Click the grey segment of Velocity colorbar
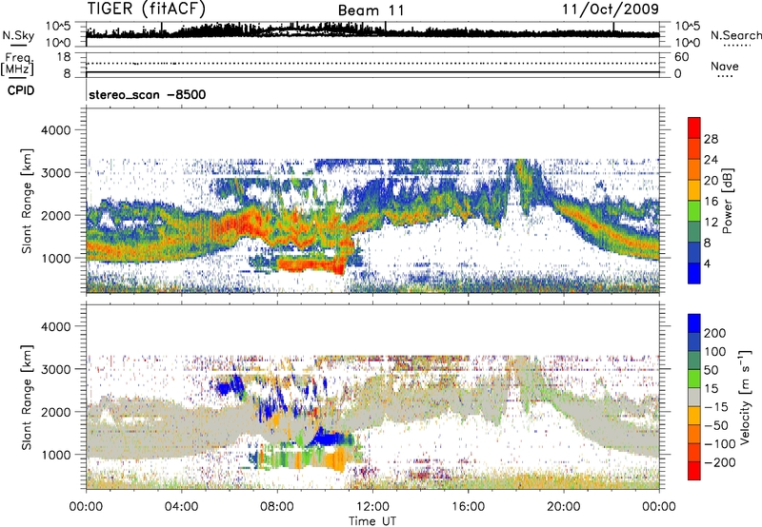The height and width of the screenshot is (527, 762). (694, 398)
